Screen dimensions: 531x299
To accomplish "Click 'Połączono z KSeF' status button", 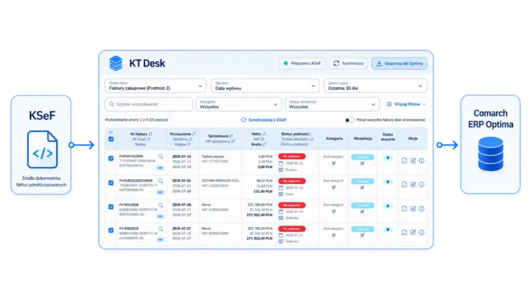I will point(301,64).
